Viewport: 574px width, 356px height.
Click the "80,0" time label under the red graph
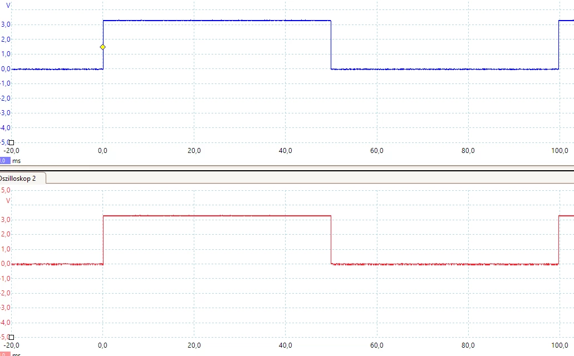[468, 345]
